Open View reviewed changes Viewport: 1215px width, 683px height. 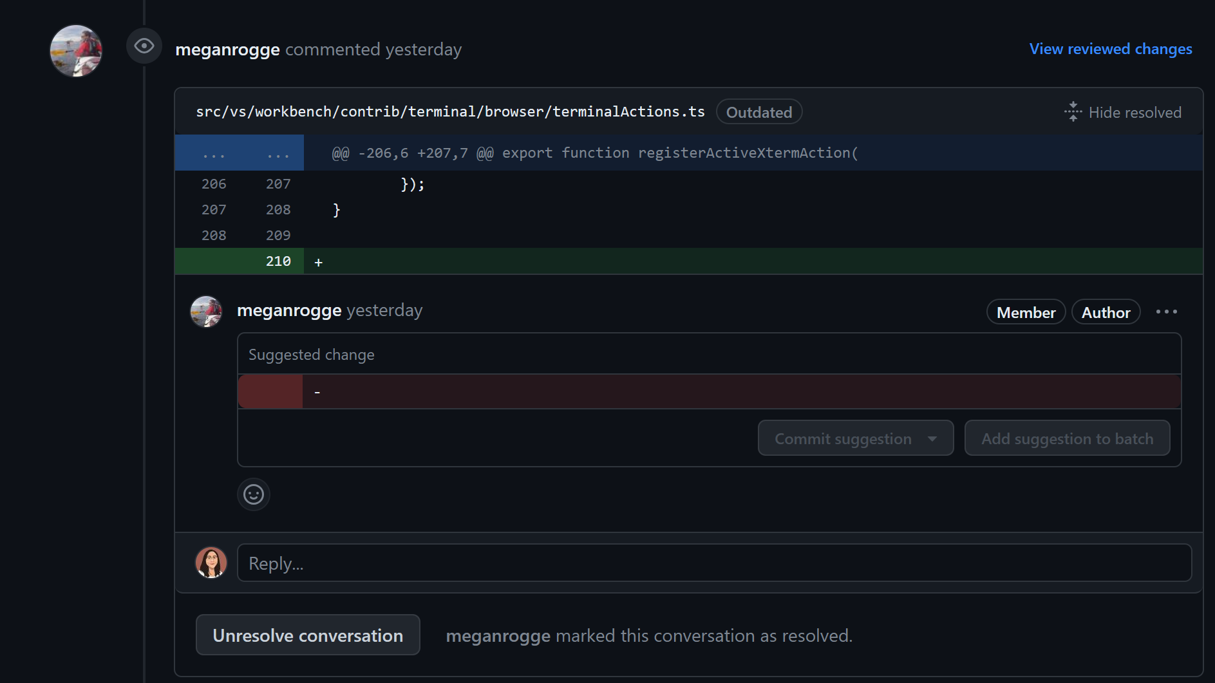click(x=1109, y=48)
